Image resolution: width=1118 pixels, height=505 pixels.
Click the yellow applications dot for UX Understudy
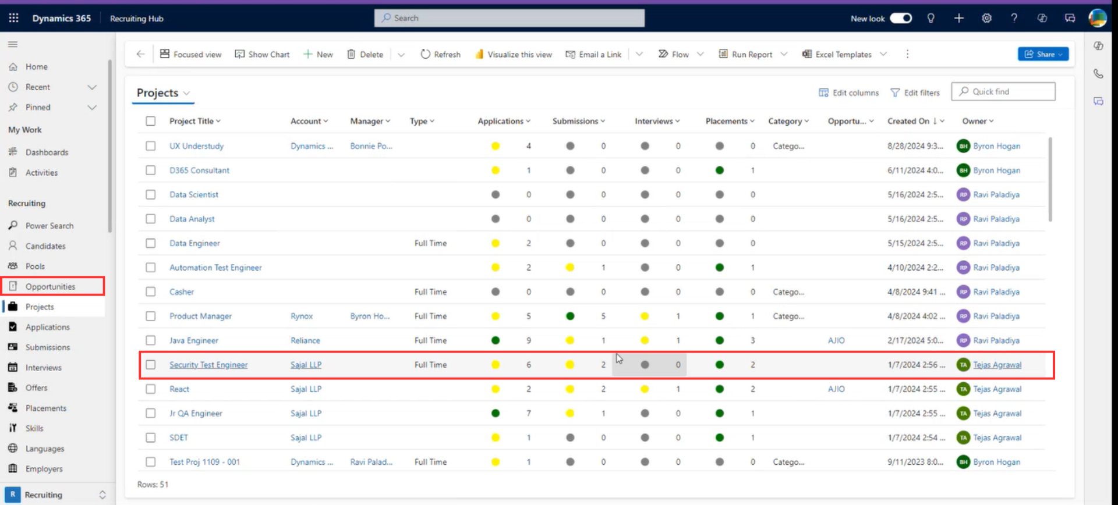[496, 146]
